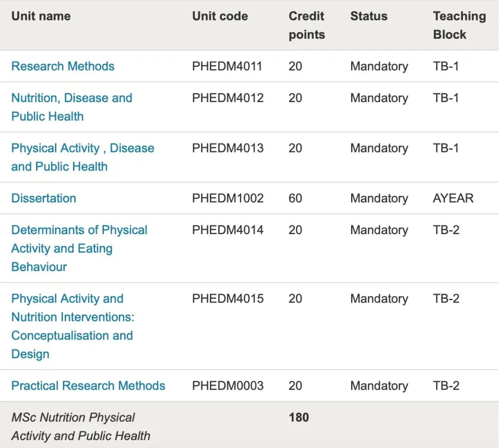Select unit code PHEDM4015
The width and height of the screenshot is (499, 448).
click(x=228, y=299)
